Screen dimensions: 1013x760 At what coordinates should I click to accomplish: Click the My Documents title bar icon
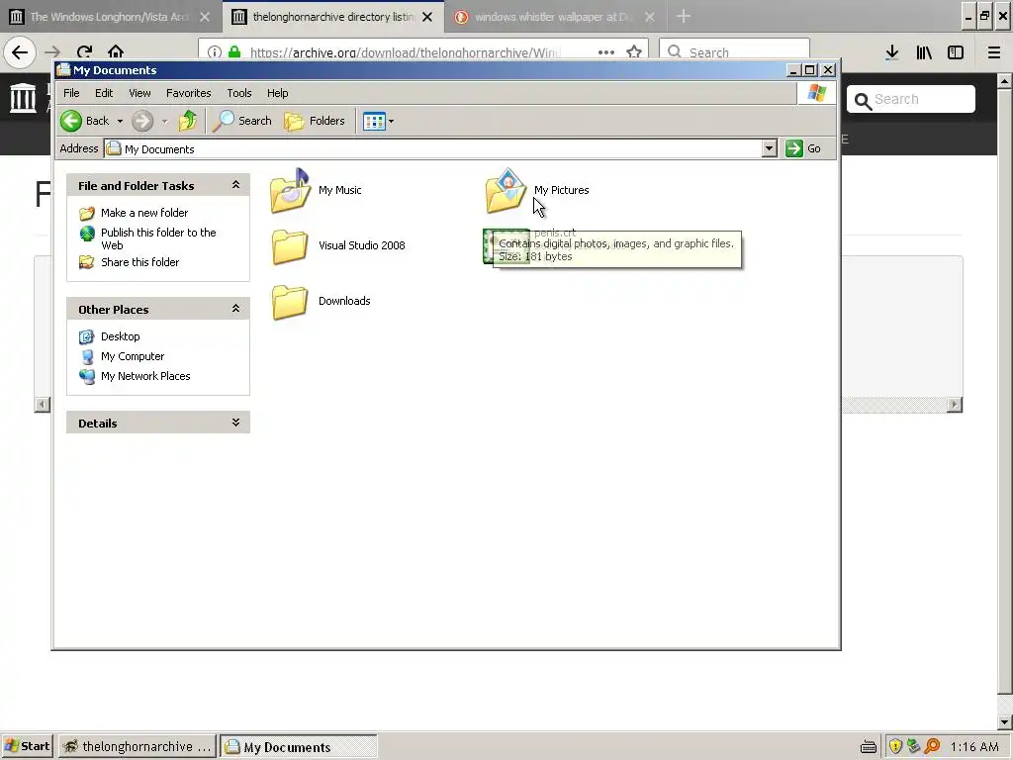pyautogui.click(x=63, y=70)
